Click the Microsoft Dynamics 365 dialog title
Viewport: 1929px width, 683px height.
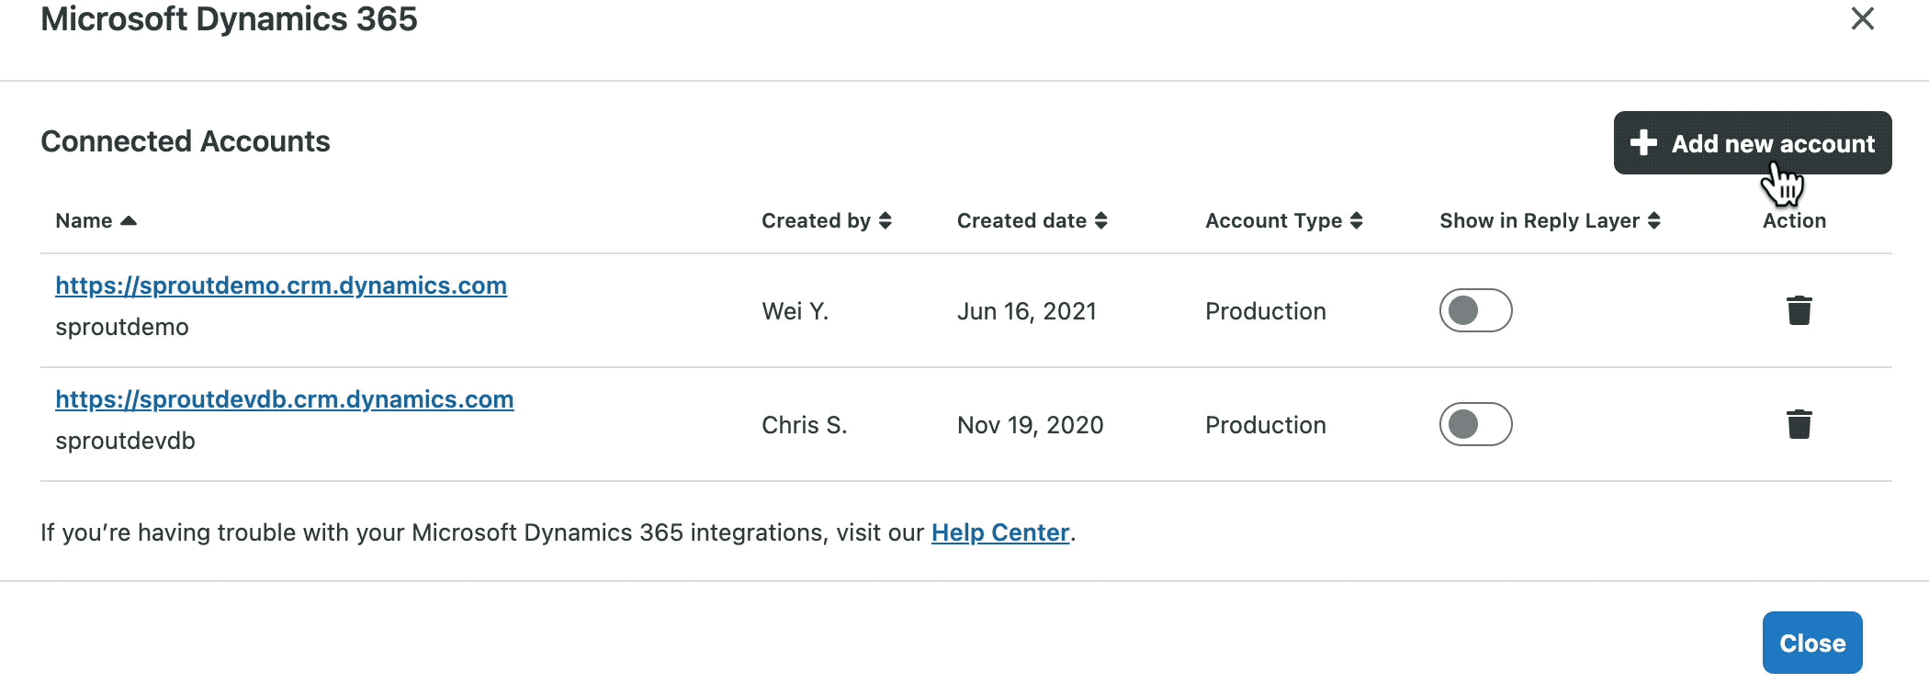pyautogui.click(x=229, y=18)
